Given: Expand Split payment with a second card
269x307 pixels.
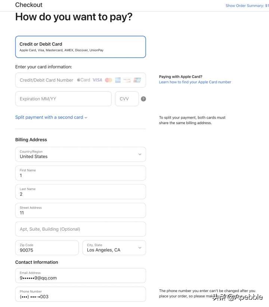Looking at the screenshot, I should click(x=51, y=117).
